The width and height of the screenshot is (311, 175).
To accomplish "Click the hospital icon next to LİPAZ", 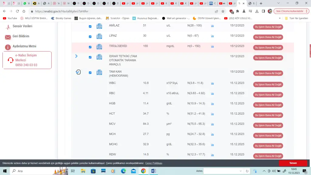I will (x=99, y=36).
